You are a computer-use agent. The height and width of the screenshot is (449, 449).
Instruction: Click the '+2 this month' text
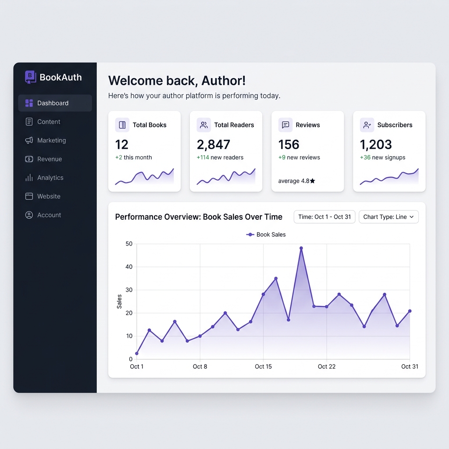pyautogui.click(x=133, y=157)
